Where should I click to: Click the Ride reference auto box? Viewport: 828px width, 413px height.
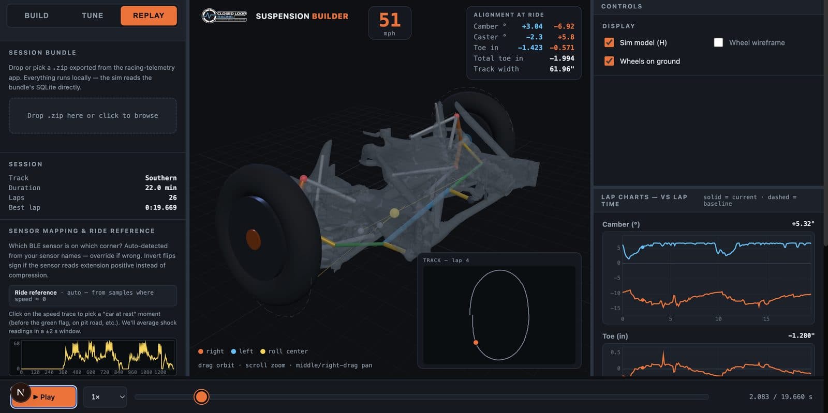tap(93, 296)
